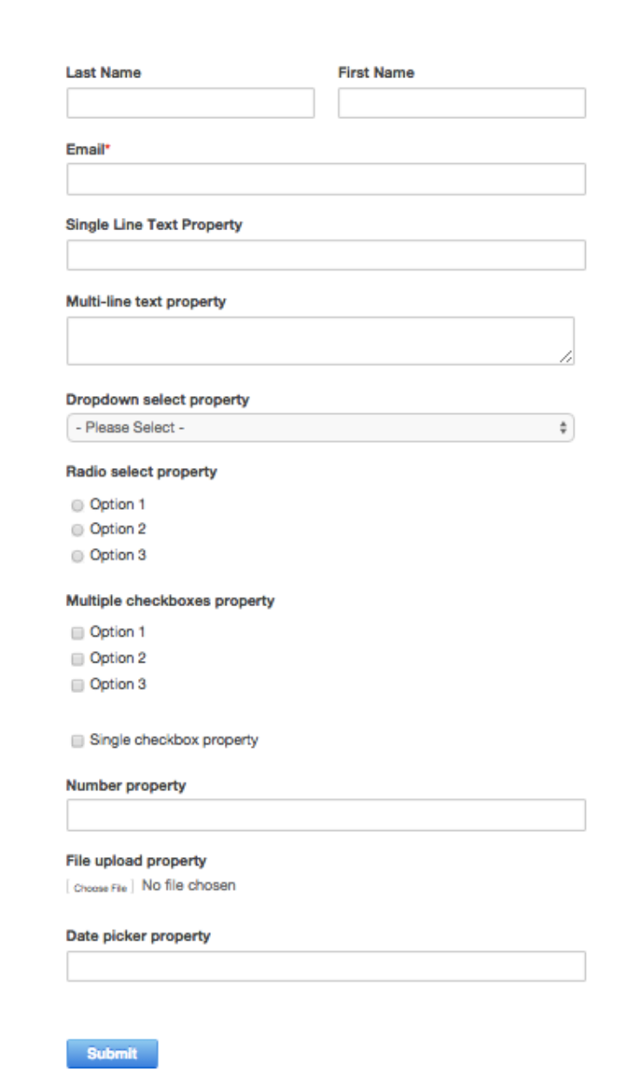Click the Date picker property field
This screenshot has width=644, height=1089.
point(326,967)
